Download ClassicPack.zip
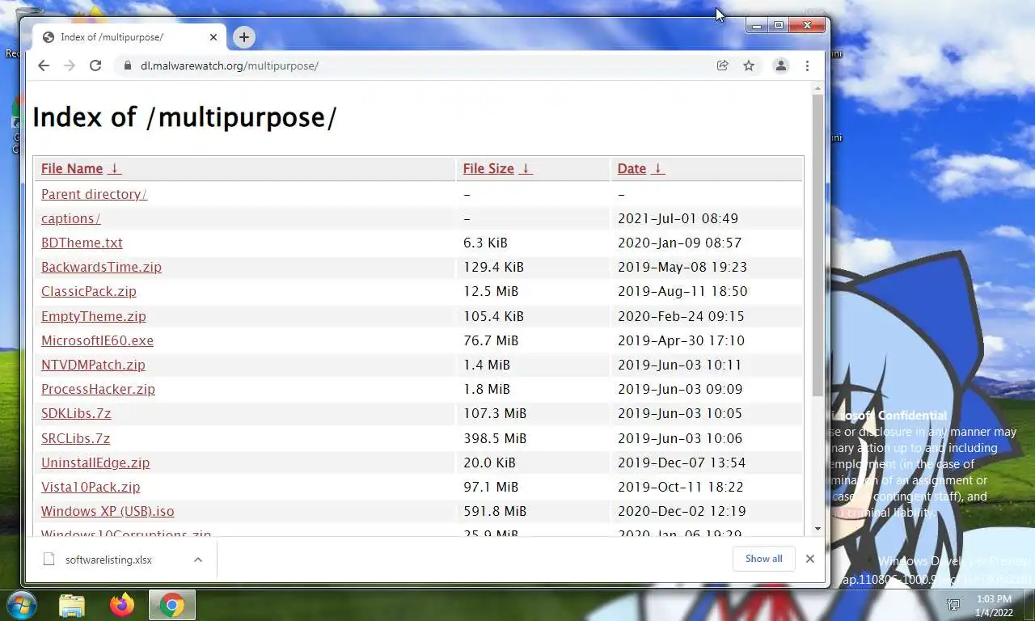The image size is (1035, 621). click(x=89, y=291)
